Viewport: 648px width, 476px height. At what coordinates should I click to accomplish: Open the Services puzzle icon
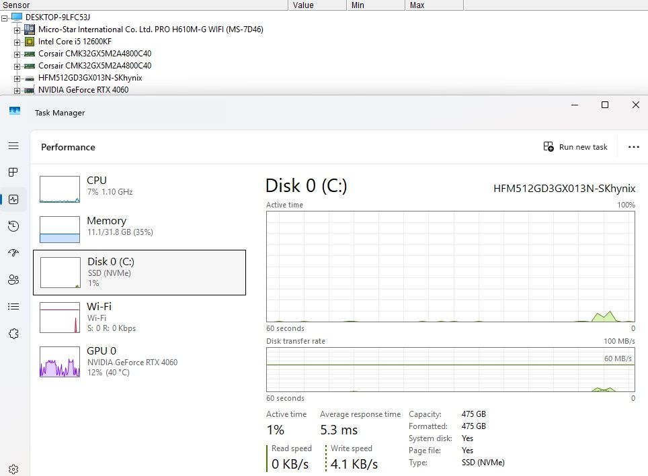click(x=13, y=334)
